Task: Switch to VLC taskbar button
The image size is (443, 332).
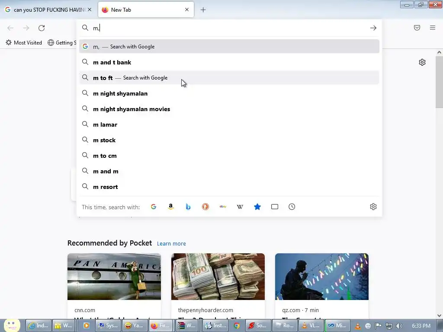Action: tap(311, 326)
